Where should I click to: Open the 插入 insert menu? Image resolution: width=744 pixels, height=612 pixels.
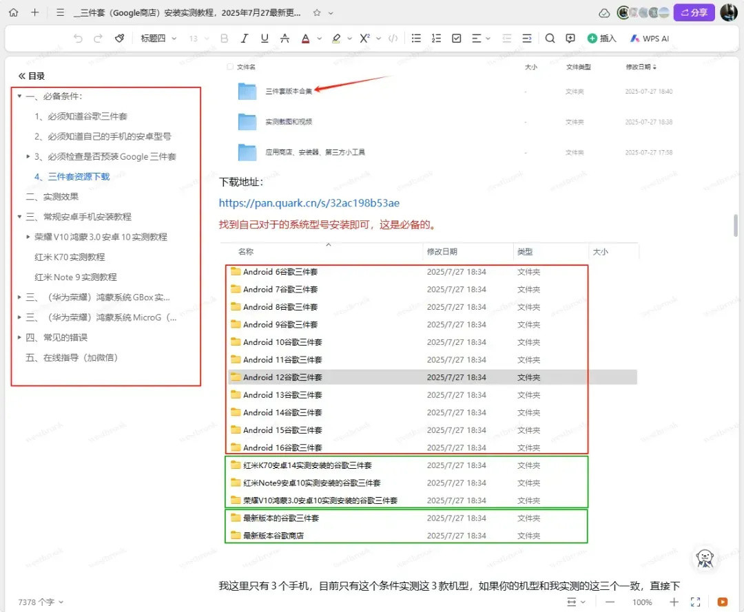pyautogui.click(x=601, y=39)
